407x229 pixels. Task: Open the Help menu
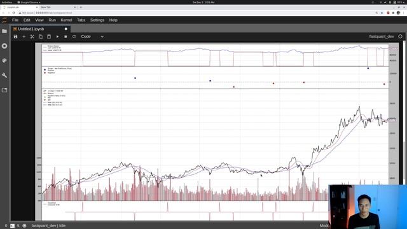pos(113,20)
